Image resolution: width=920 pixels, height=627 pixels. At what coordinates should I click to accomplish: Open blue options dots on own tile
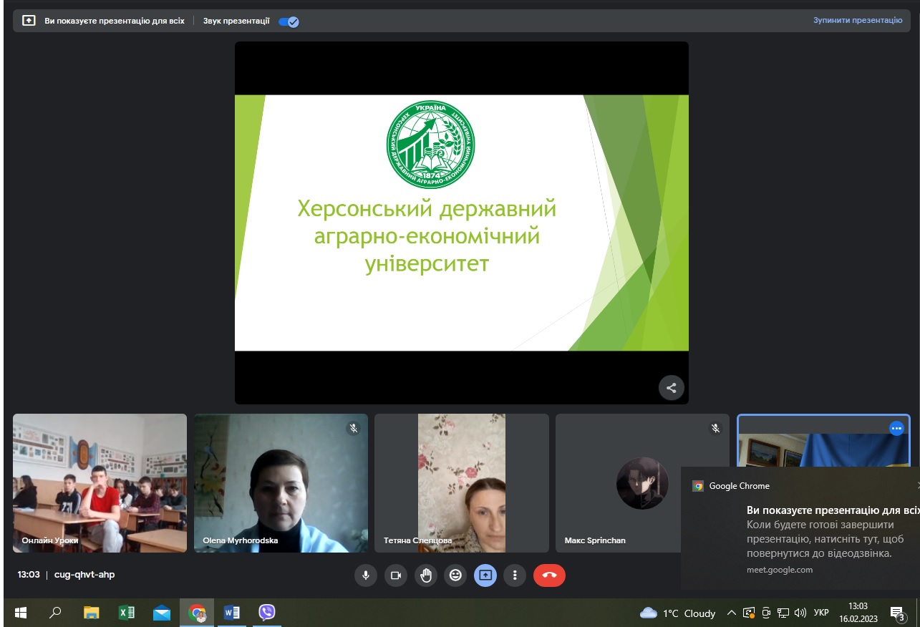point(896,428)
